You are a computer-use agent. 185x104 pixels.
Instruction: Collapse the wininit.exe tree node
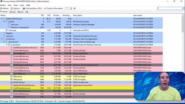click(2, 39)
